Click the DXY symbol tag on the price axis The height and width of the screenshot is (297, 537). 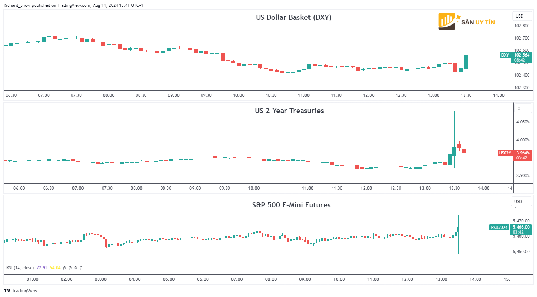coord(505,55)
